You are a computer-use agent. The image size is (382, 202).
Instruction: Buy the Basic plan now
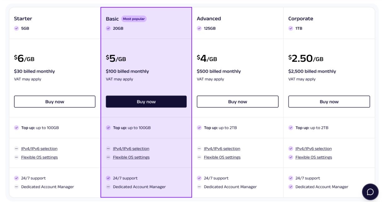coord(146,102)
